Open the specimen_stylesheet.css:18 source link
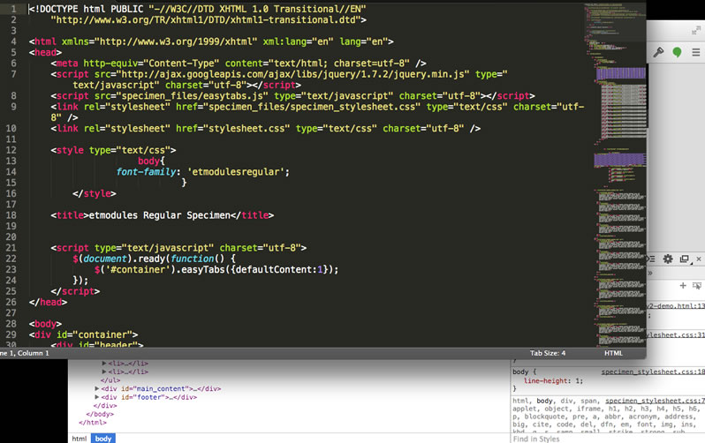This screenshot has height=443, width=705. tap(653, 372)
